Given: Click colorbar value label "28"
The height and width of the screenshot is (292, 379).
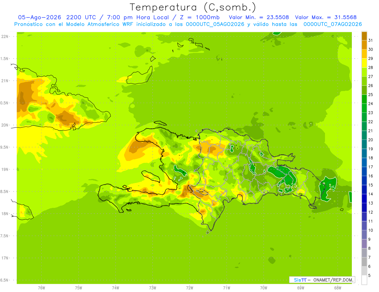Looking at the screenshot, I should [370, 67].
